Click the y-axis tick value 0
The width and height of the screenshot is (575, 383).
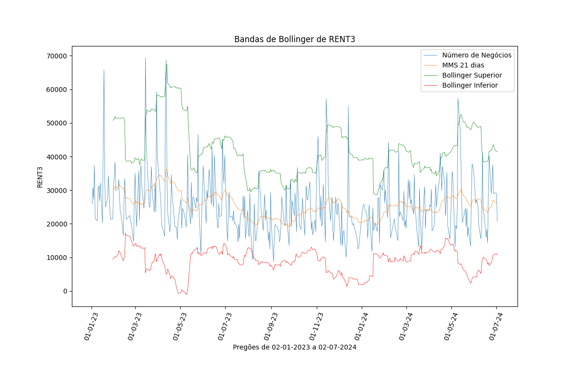[x=66, y=291]
